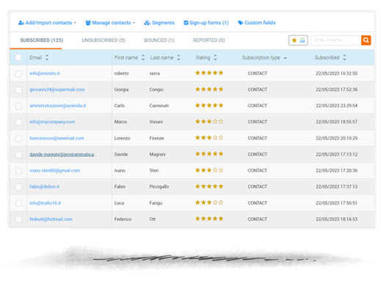This screenshot has height=284, width=386.
Task: Open contact lorenzorossi@newmail.com
Action: point(57,138)
